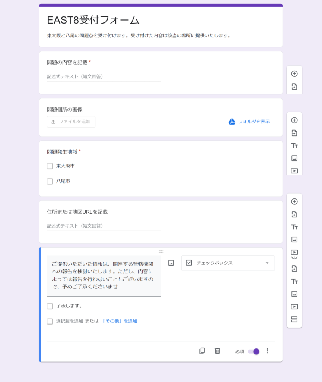
Task: Grab the drag handle above the active question
Action: pyautogui.click(x=161, y=251)
